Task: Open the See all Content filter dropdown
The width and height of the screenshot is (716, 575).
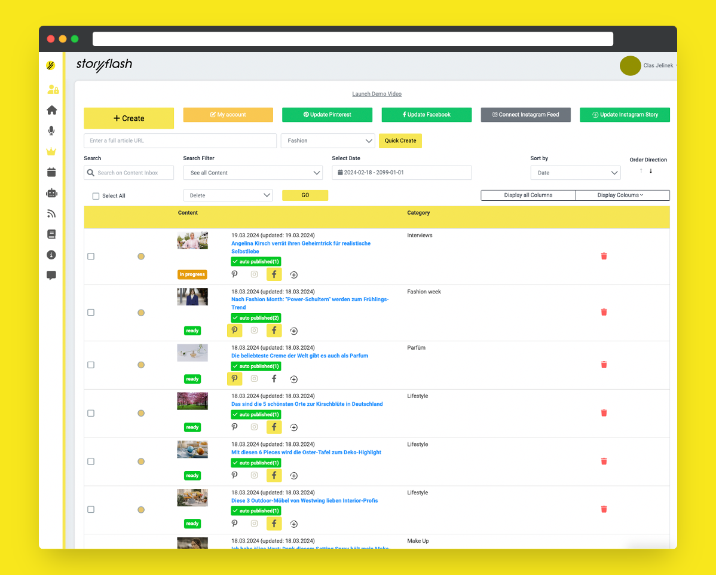Action: click(x=253, y=173)
